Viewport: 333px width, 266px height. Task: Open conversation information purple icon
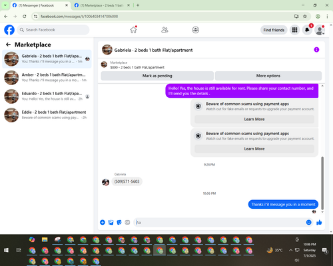tap(316, 50)
